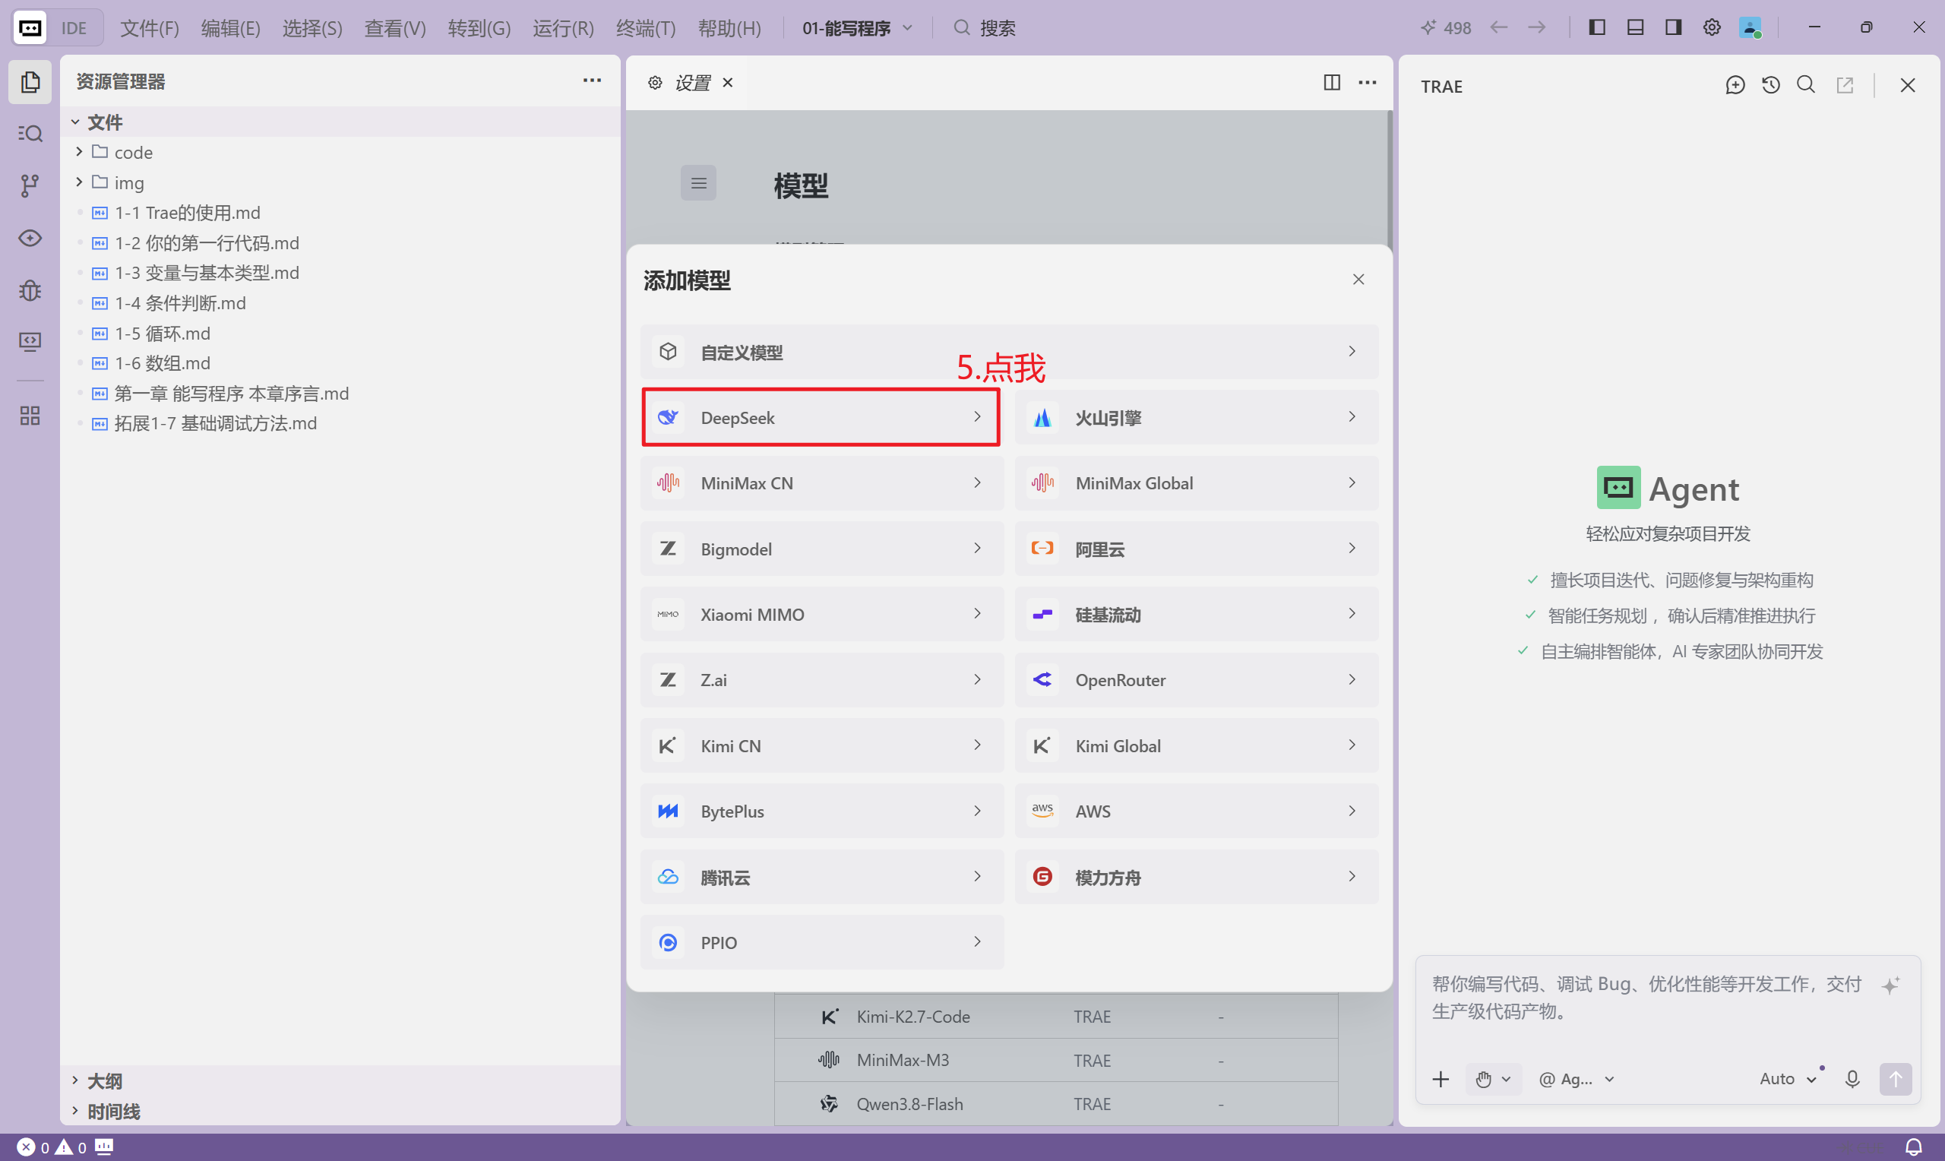The height and width of the screenshot is (1161, 1945).
Task: Click the plus add context icon in chat
Action: click(x=1441, y=1080)
